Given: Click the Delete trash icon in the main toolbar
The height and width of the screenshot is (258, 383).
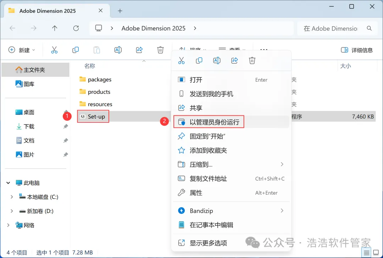Looking at the screenshot, I should (x=160, y=50).
